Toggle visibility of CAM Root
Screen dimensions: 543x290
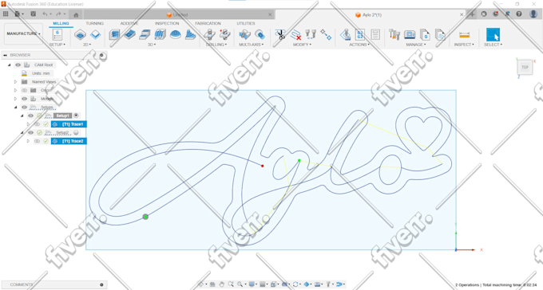18,65
